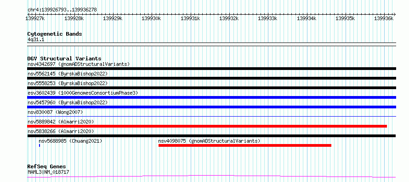Open the MAML3|NM_018717 gene label
Viewport: 409px width, 182px height.
click(48, 172)
